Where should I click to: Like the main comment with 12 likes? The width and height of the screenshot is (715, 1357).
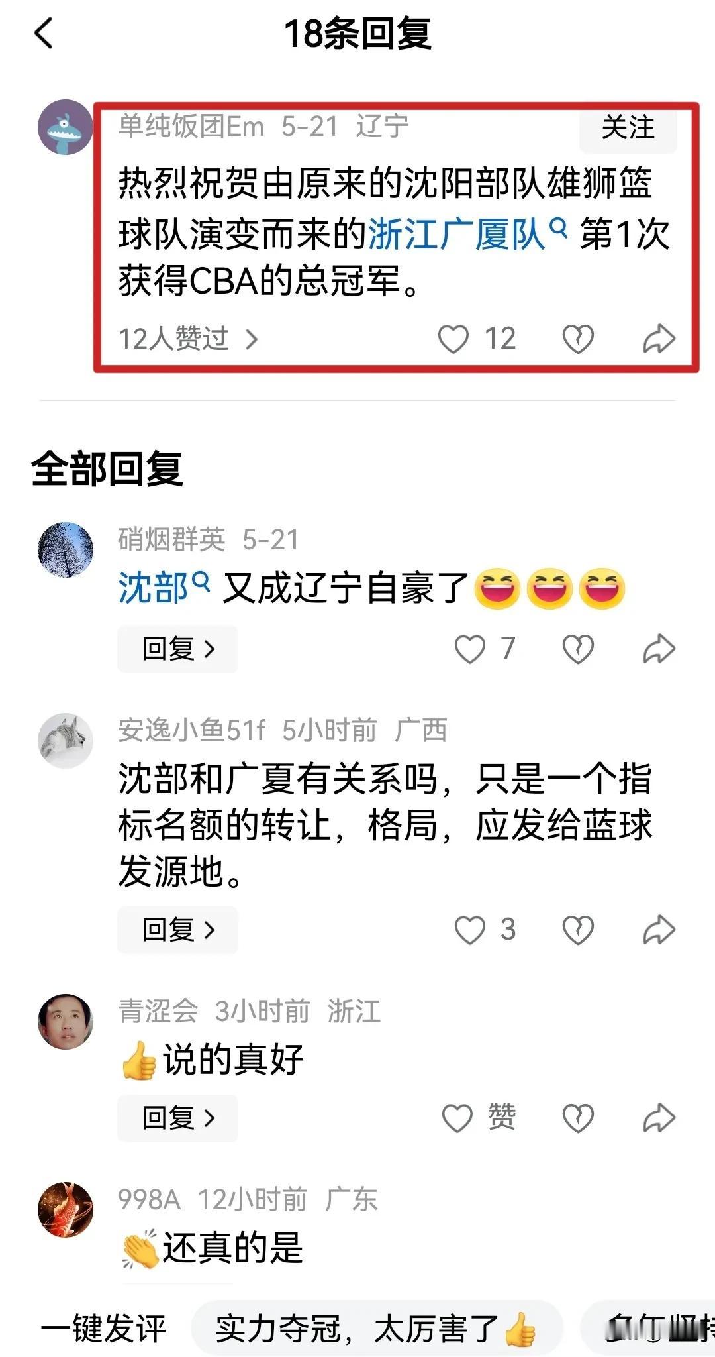(x=454, y=339)
